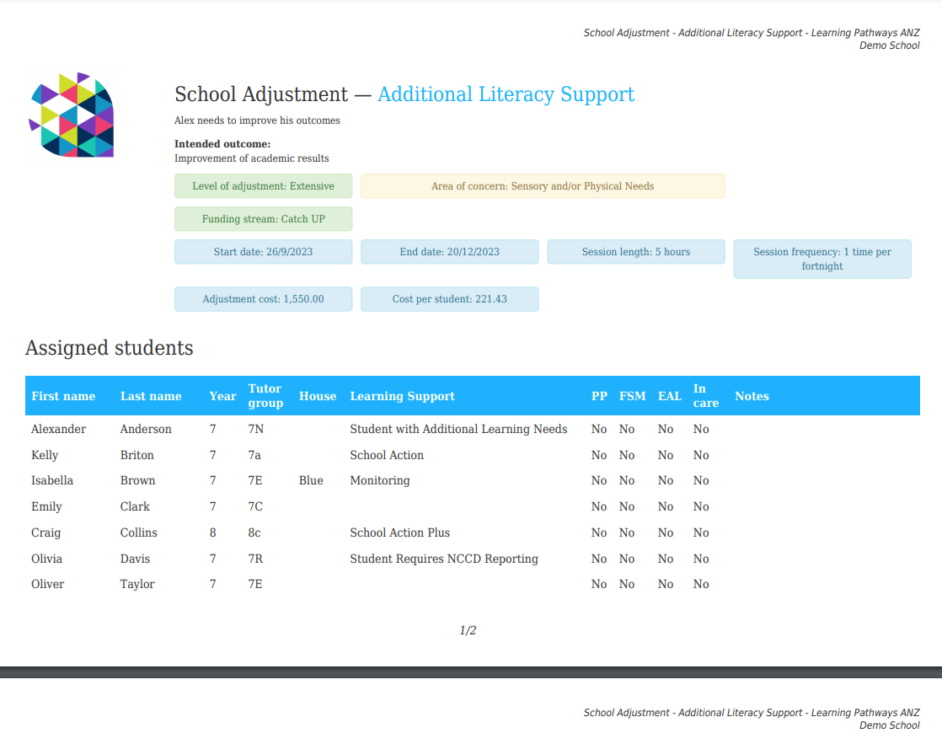Click the year 8 cell for Craig Collins
942x733 pixels.
coord(212,533)
